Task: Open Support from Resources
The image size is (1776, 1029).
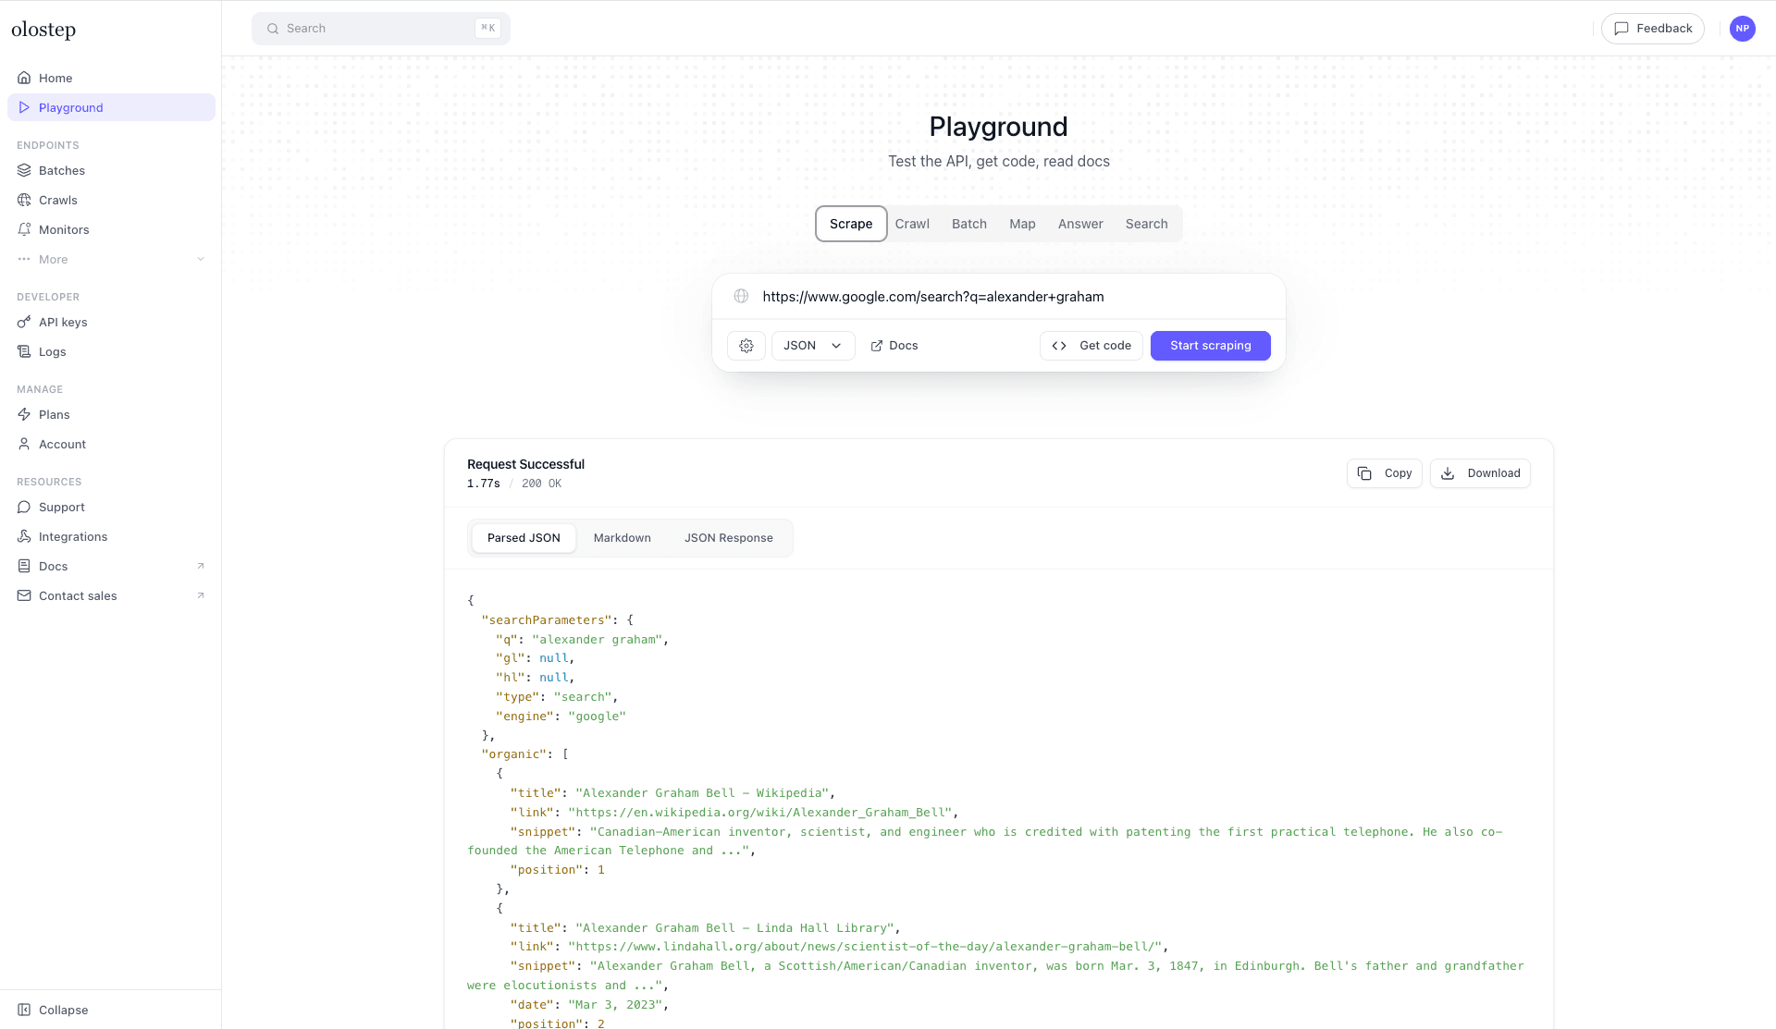Action: [x=111, y=507]
